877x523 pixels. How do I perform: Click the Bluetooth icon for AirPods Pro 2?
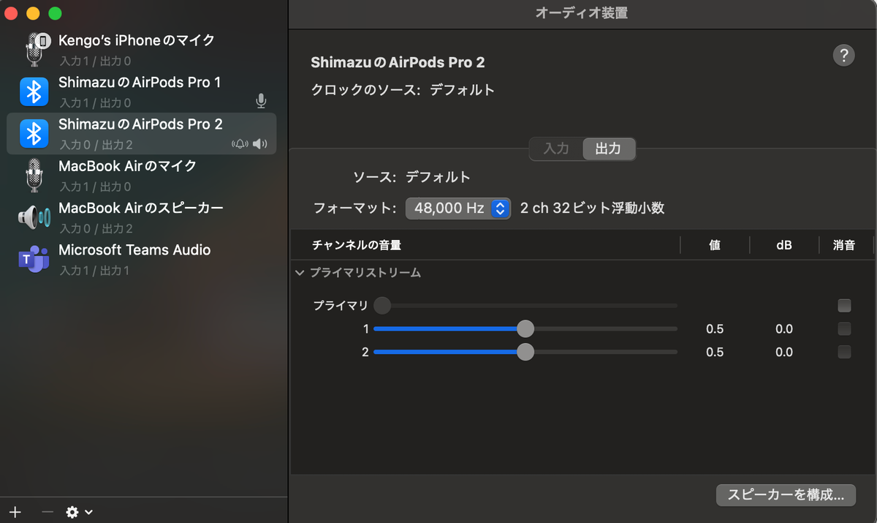pyautogui.click(x=34, y=134)
